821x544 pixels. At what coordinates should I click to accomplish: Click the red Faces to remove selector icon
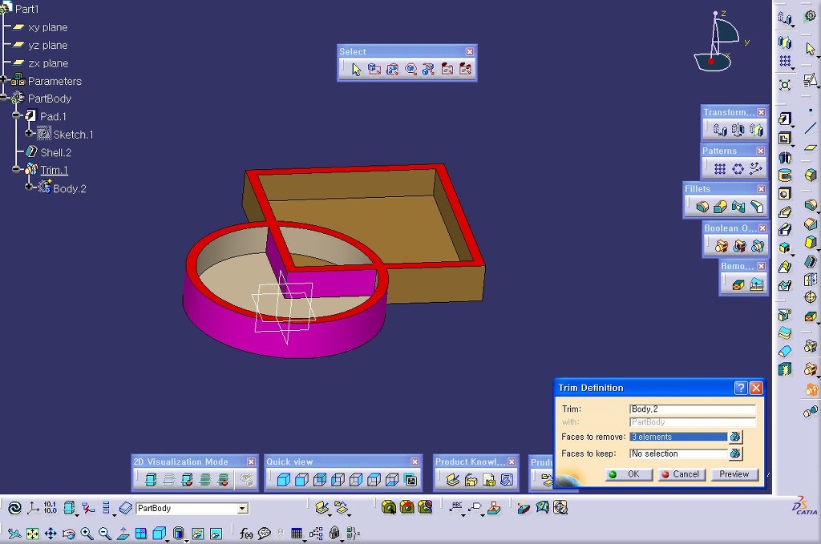pos(735,437)
